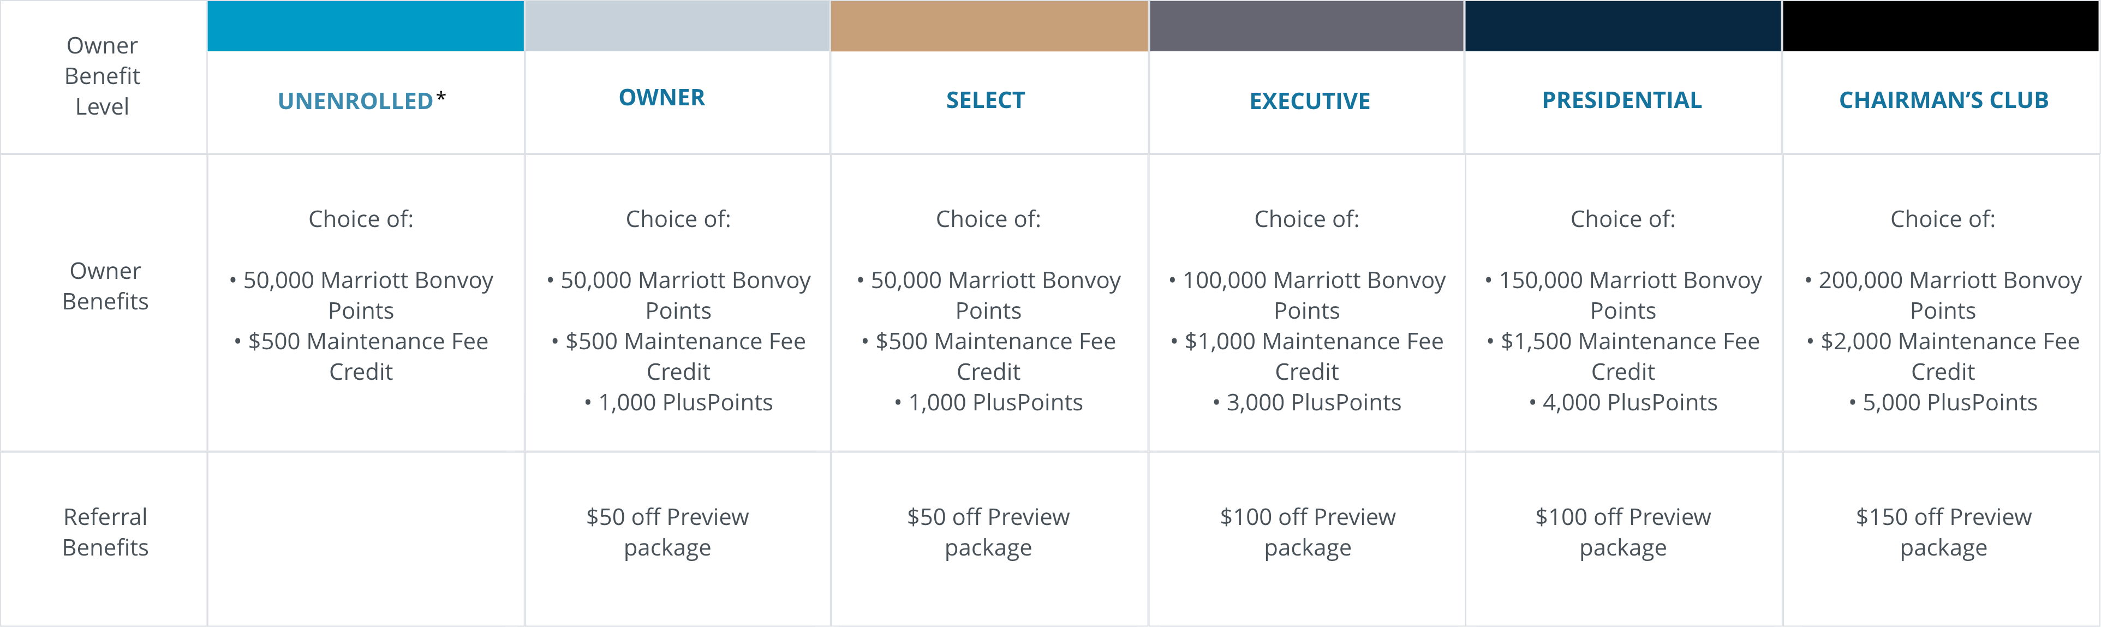Screen dimensions: 2101x627
Task: Open the EXECUTIVE tier heading
Action: [1310, 100]
